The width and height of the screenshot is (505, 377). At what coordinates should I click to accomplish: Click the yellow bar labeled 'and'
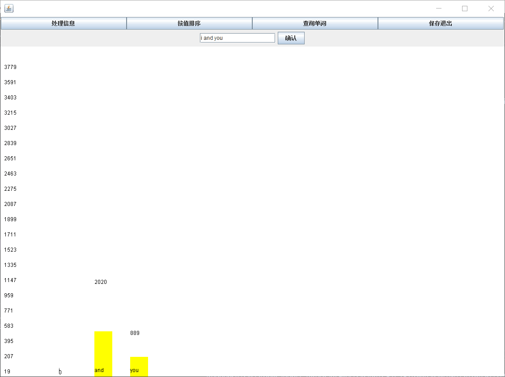(103, 354)
